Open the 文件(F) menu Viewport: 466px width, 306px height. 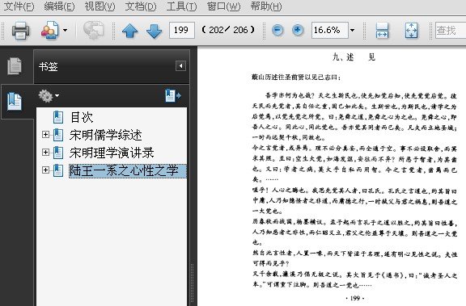pyautogui.click(x=19, y=6)
